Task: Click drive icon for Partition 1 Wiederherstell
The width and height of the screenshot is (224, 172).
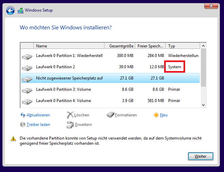Action: point(27,57)
